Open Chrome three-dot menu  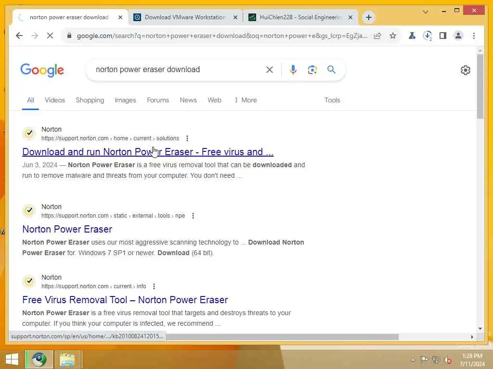pyautogui.click(x=474, y=36)
